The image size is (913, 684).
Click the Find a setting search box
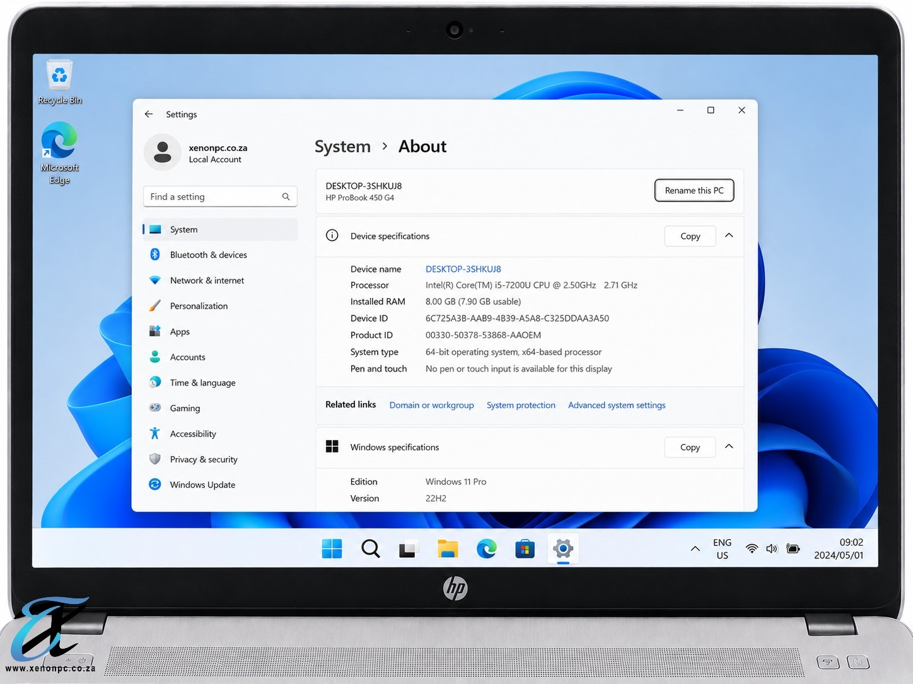point(220,197)
